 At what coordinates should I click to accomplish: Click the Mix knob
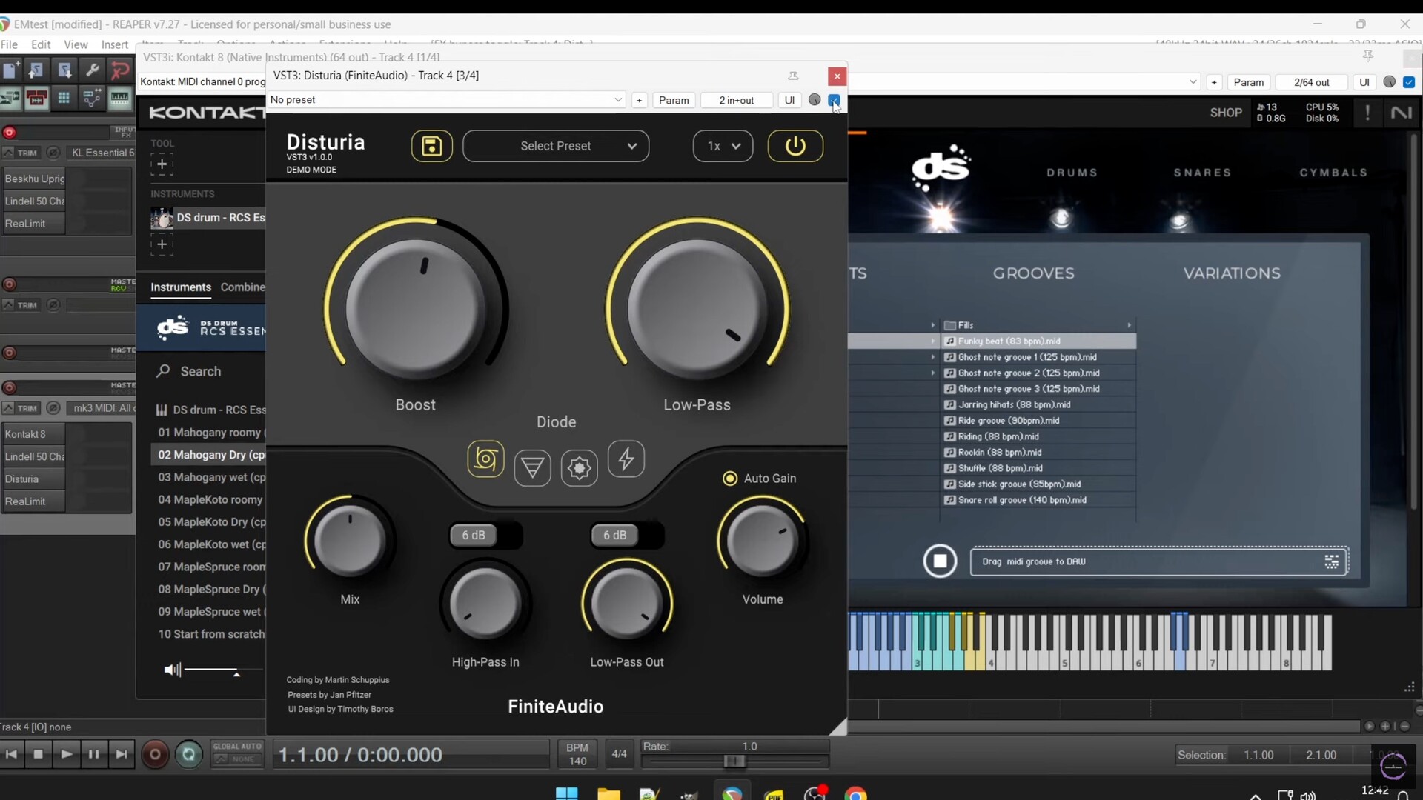tap(350, 541)
